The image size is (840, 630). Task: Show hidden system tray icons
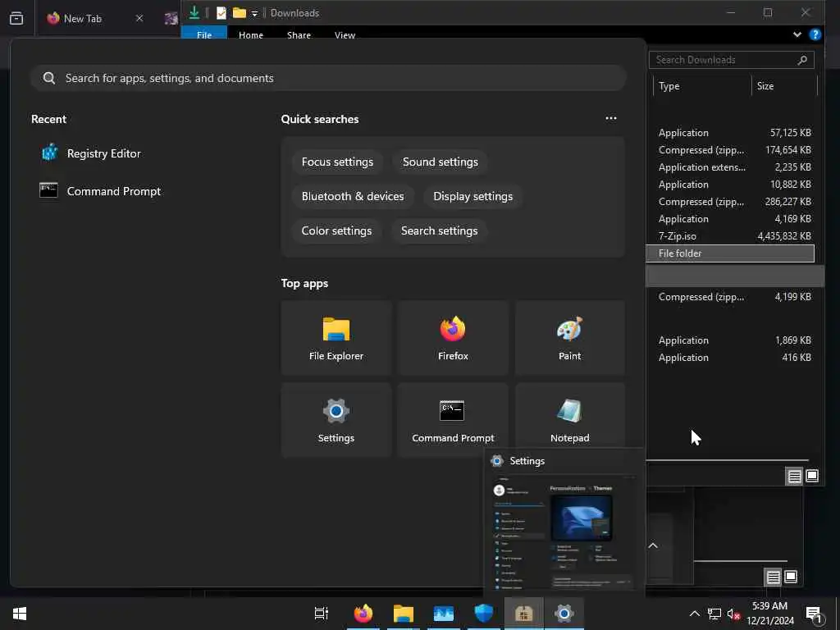(694, 614)
